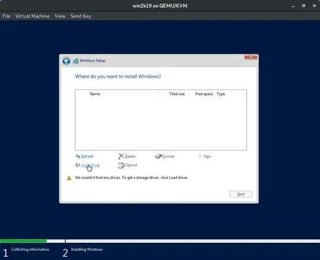Click the 'Installing Windows' step label
The image size is (320, 260).
[x=87, y=249]
